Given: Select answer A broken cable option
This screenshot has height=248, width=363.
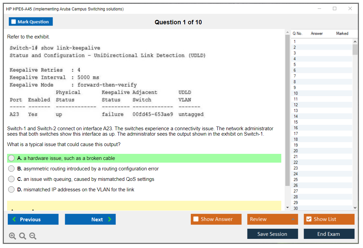Looking at the screenshot, I should click(11, 158).
